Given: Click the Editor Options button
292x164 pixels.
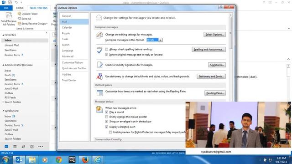Looking at the screenshot, I should pyautogui.click(x=214, y=35).
